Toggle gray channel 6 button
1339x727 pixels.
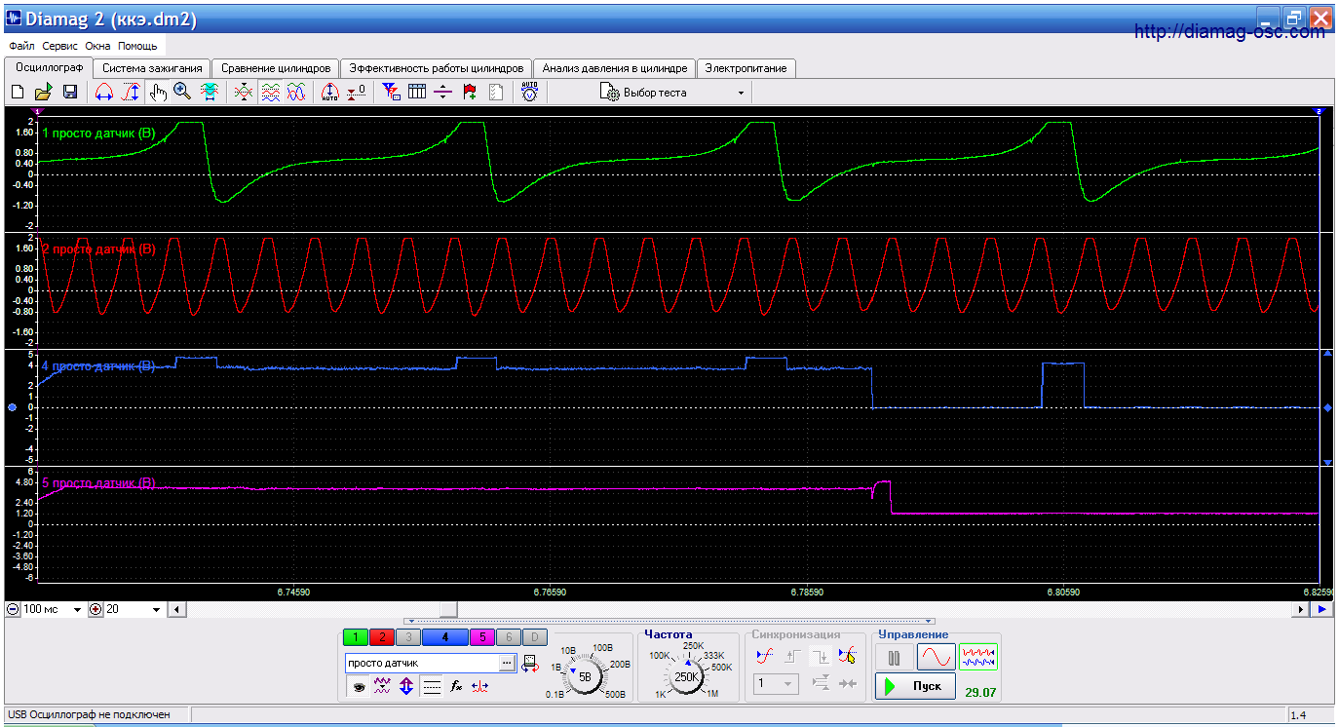coord(508,637)
